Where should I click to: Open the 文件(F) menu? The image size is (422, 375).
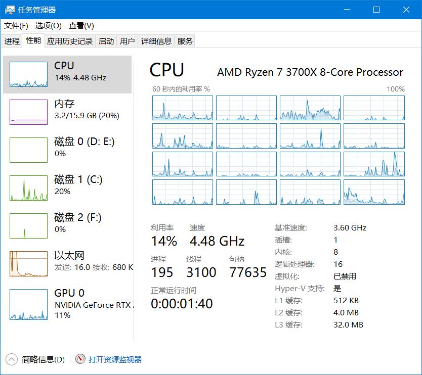pos(15,25)
